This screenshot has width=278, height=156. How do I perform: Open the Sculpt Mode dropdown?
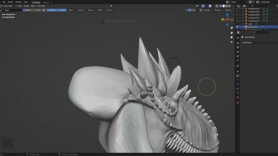(x=8, y=6)
